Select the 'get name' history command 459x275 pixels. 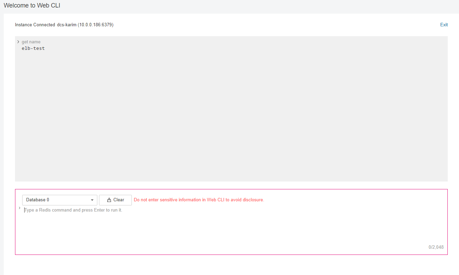(31, 42)
